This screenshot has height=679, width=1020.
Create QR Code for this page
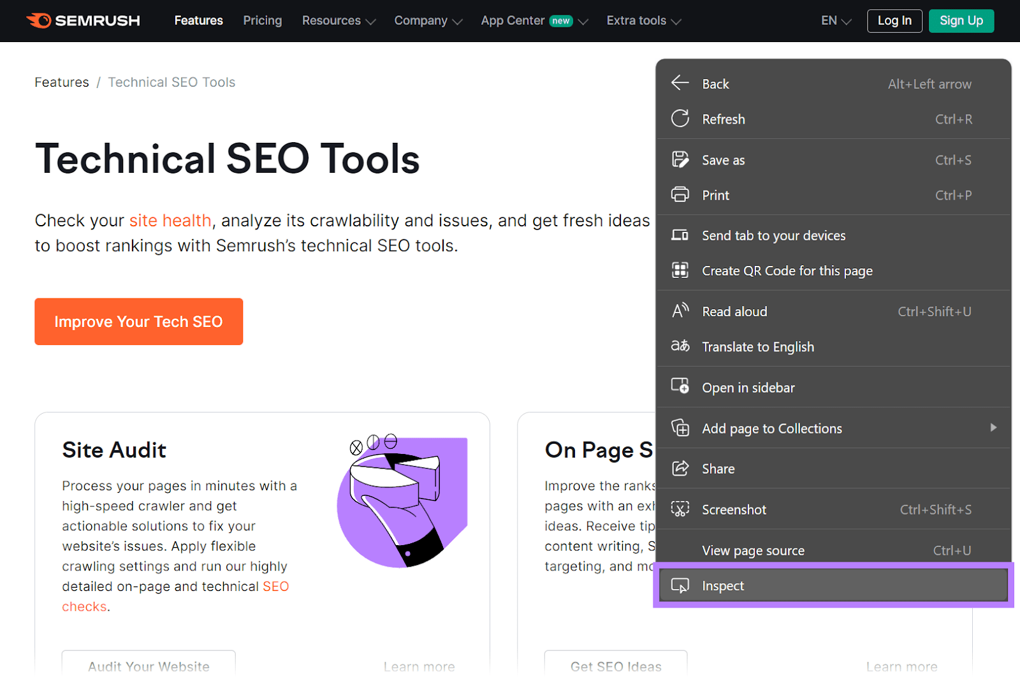click(787, 270)
